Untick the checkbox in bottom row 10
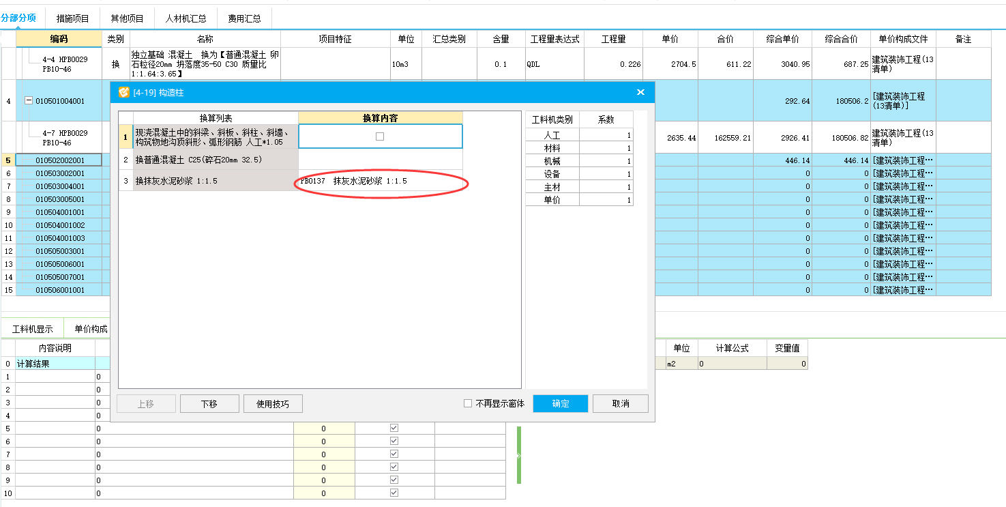The image size is (1006, 507). tap(394, 493)
